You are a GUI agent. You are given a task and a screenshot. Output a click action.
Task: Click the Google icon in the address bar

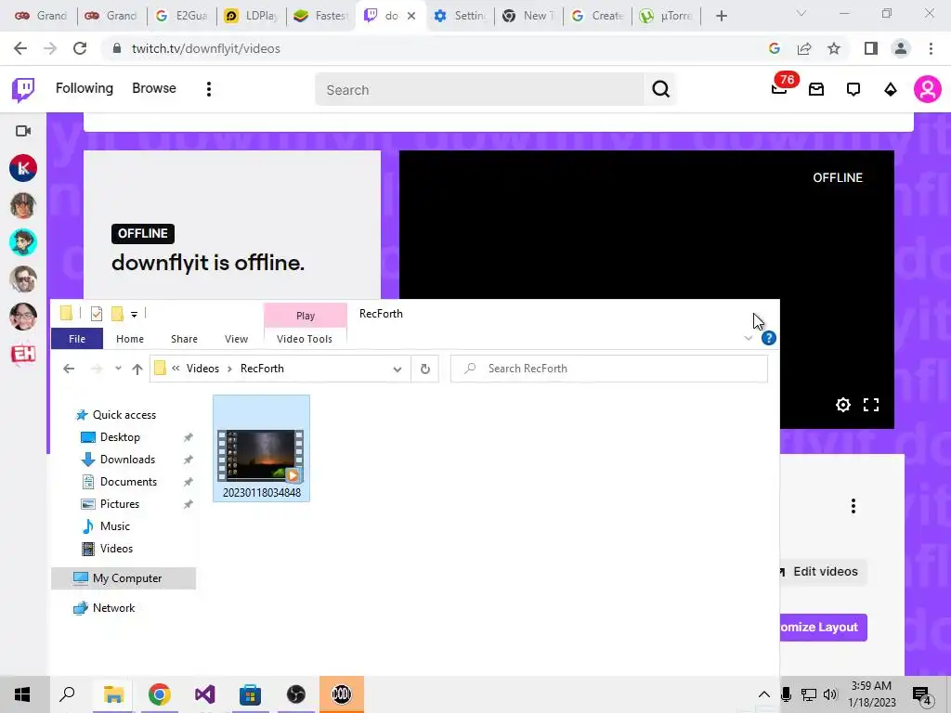(774, 48)
